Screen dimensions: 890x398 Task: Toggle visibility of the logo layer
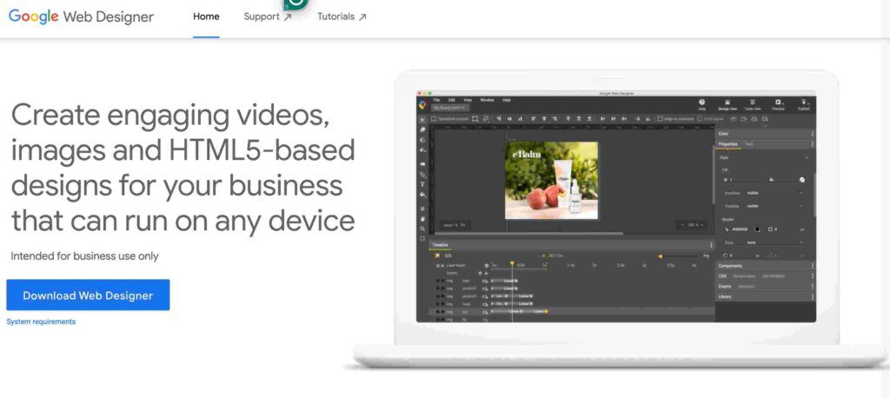(x=438, y=281)
